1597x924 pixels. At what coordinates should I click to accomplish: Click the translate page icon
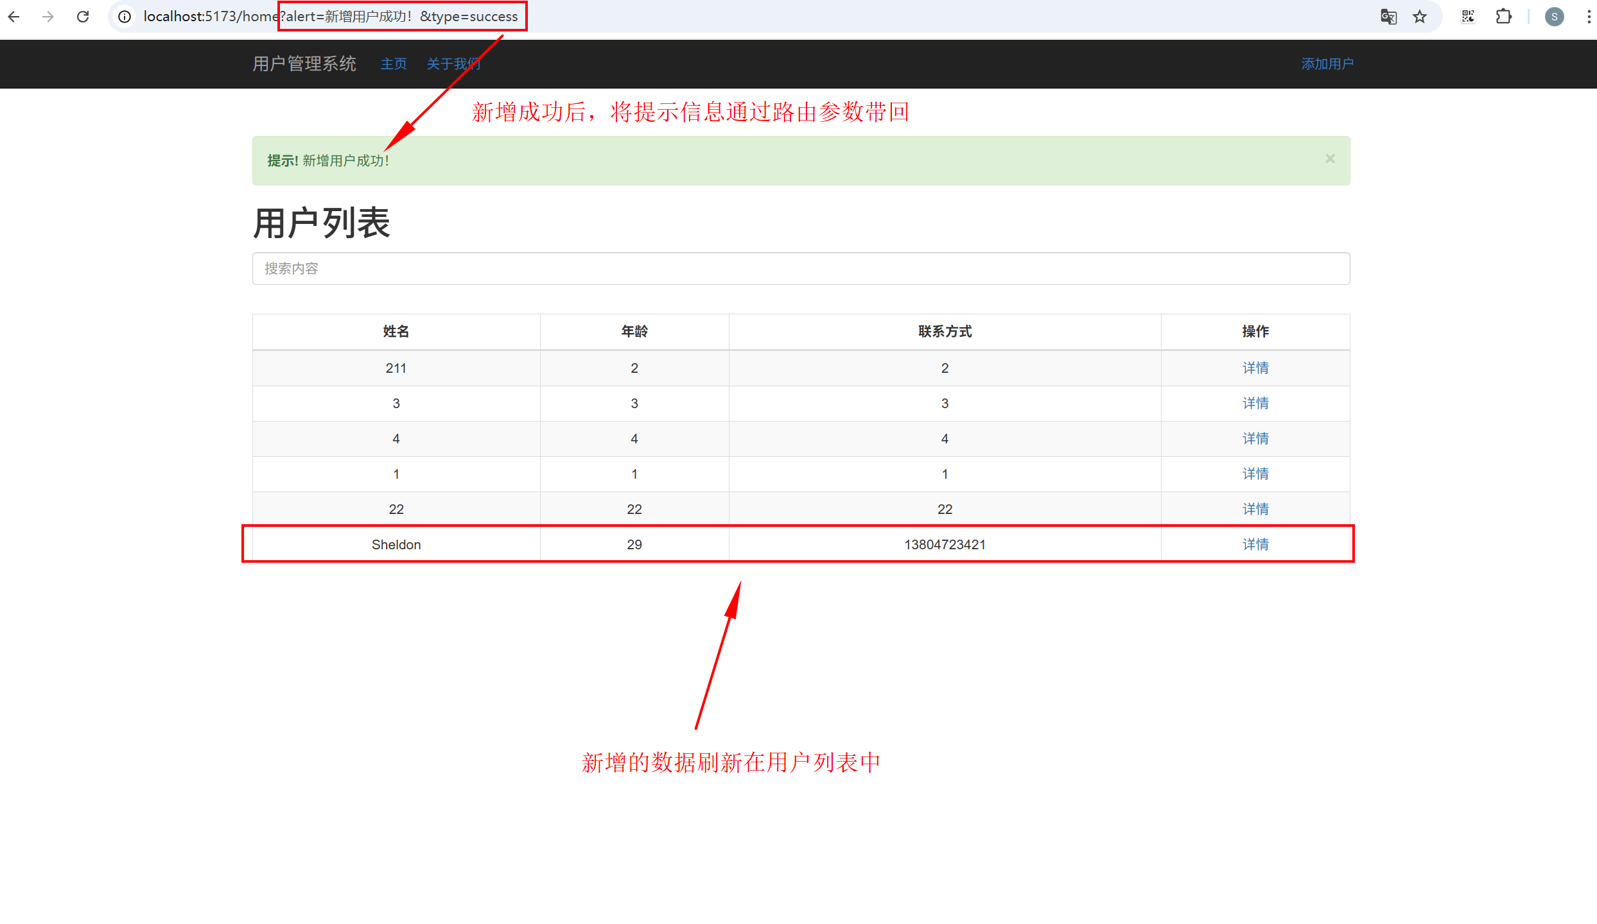[1388, 17]
